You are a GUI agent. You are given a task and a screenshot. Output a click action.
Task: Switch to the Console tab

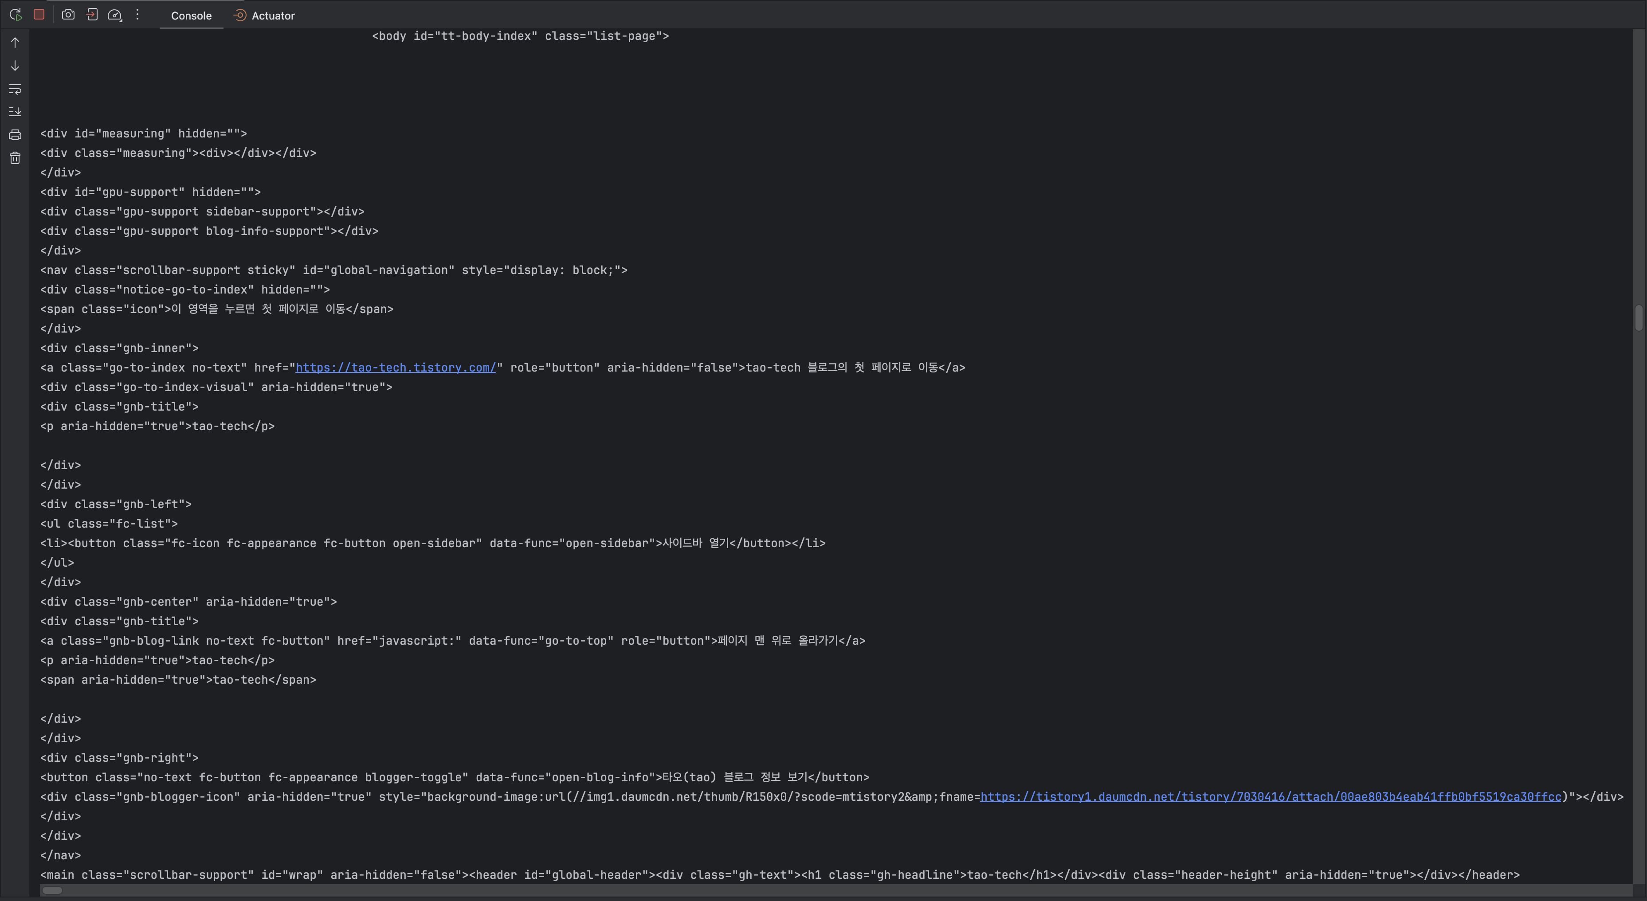tap(191, 16)
